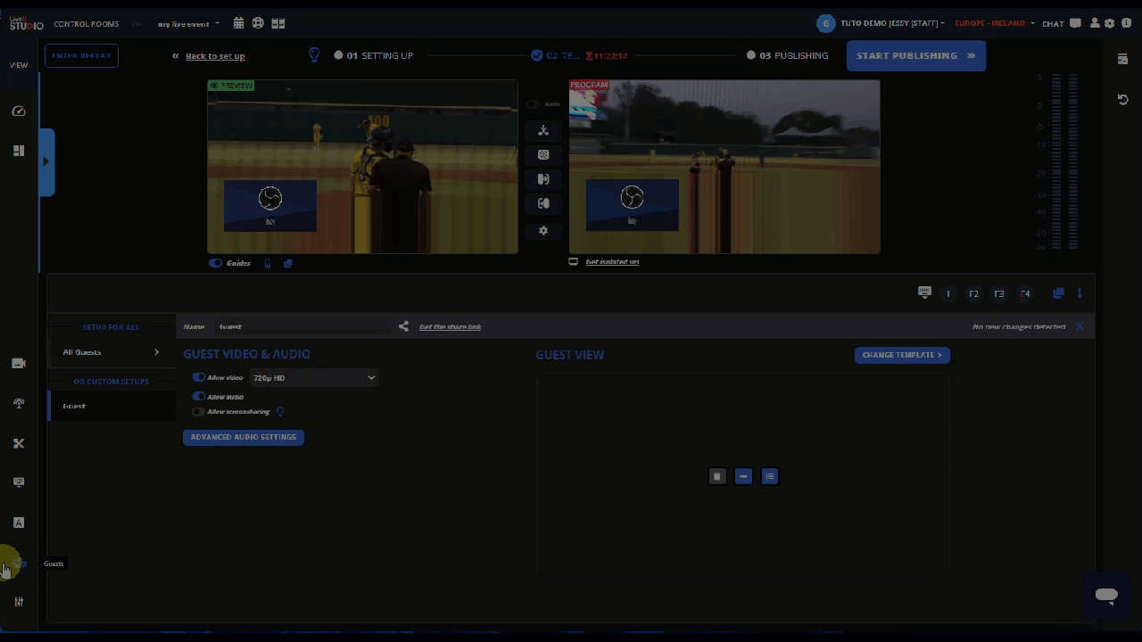The width and height of the screenshot is (1142, 642).
Task: Enable the Allow screensharing switch
Action: click(199, 412)
